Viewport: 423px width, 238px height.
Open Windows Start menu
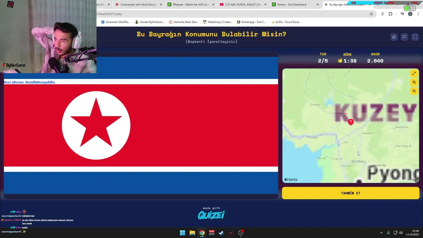coord(182,233)
